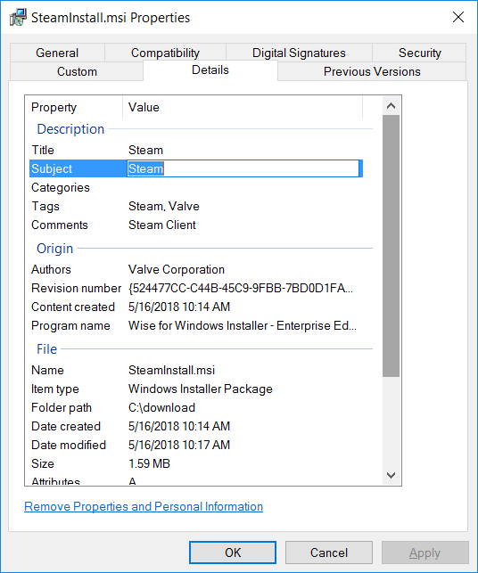
Task: Select the Date created label
Action: (x=66, y=426)
